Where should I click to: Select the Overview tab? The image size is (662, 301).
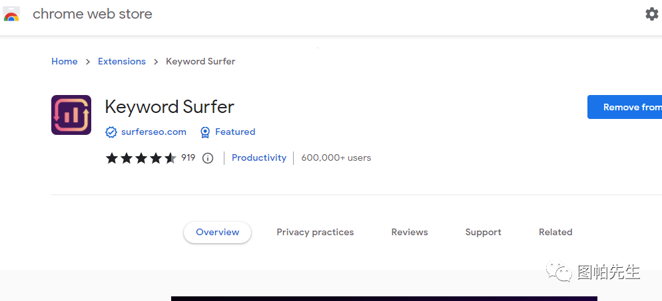217,233
